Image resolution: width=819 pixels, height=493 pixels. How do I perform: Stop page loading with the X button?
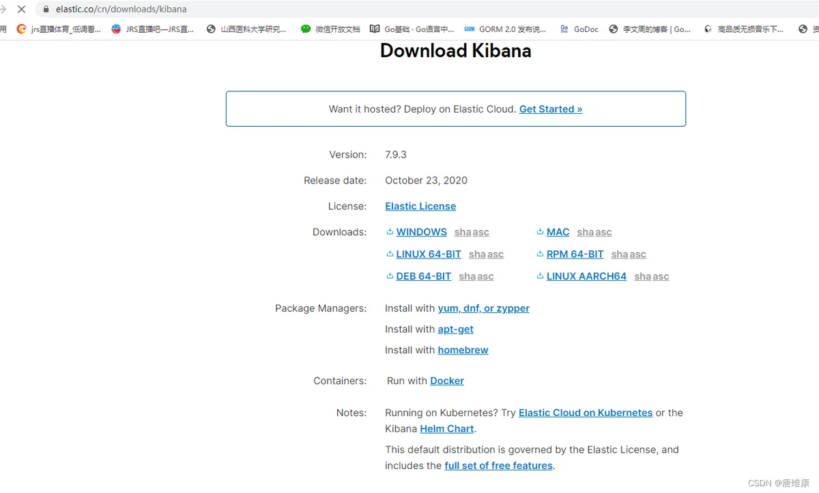click(21, 10)
